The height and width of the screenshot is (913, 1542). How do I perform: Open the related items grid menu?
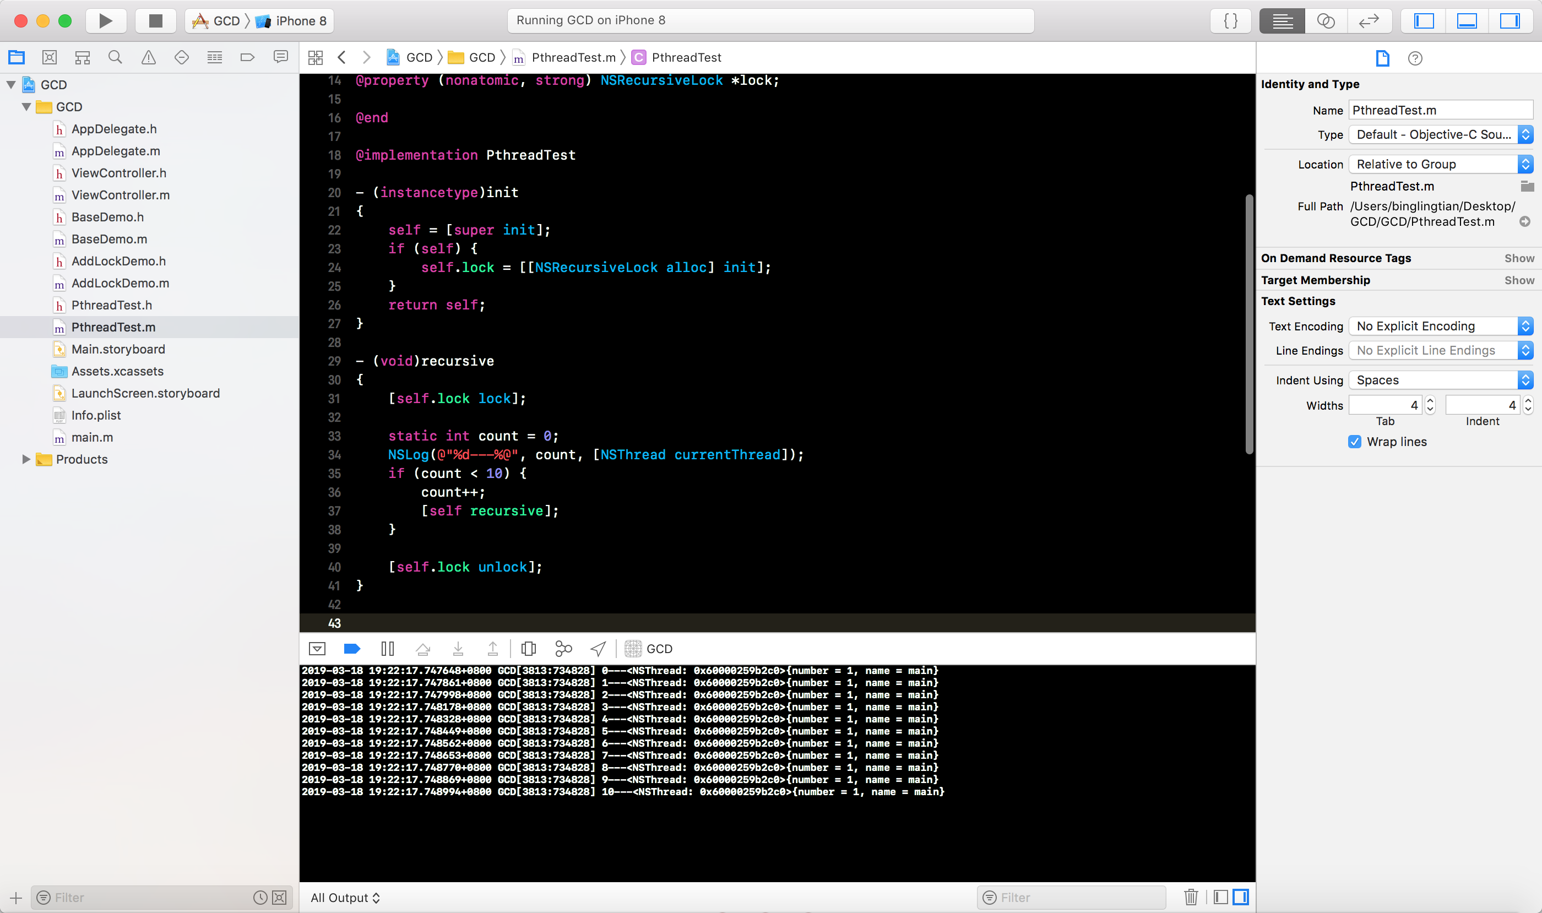[316, 57]
